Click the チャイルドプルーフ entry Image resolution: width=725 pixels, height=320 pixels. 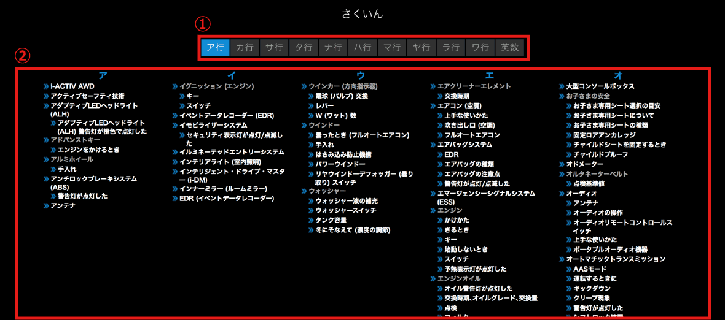click(601, 154)
